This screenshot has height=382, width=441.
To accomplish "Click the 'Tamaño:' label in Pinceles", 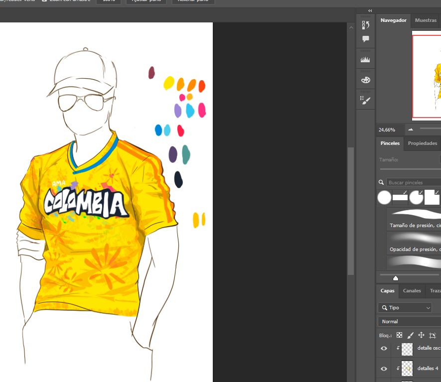I will (388, 160).
